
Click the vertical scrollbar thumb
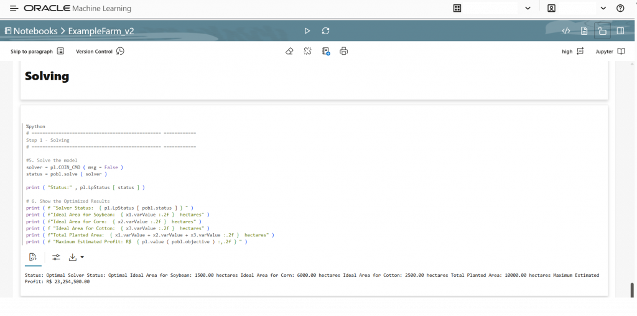click(x=632, y=290)
